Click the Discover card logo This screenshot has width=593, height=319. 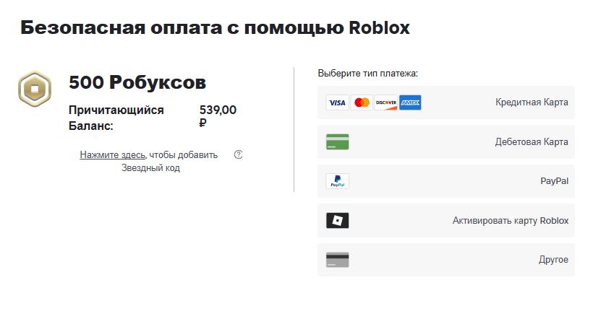pyautogui.click(x=385, y=102)
